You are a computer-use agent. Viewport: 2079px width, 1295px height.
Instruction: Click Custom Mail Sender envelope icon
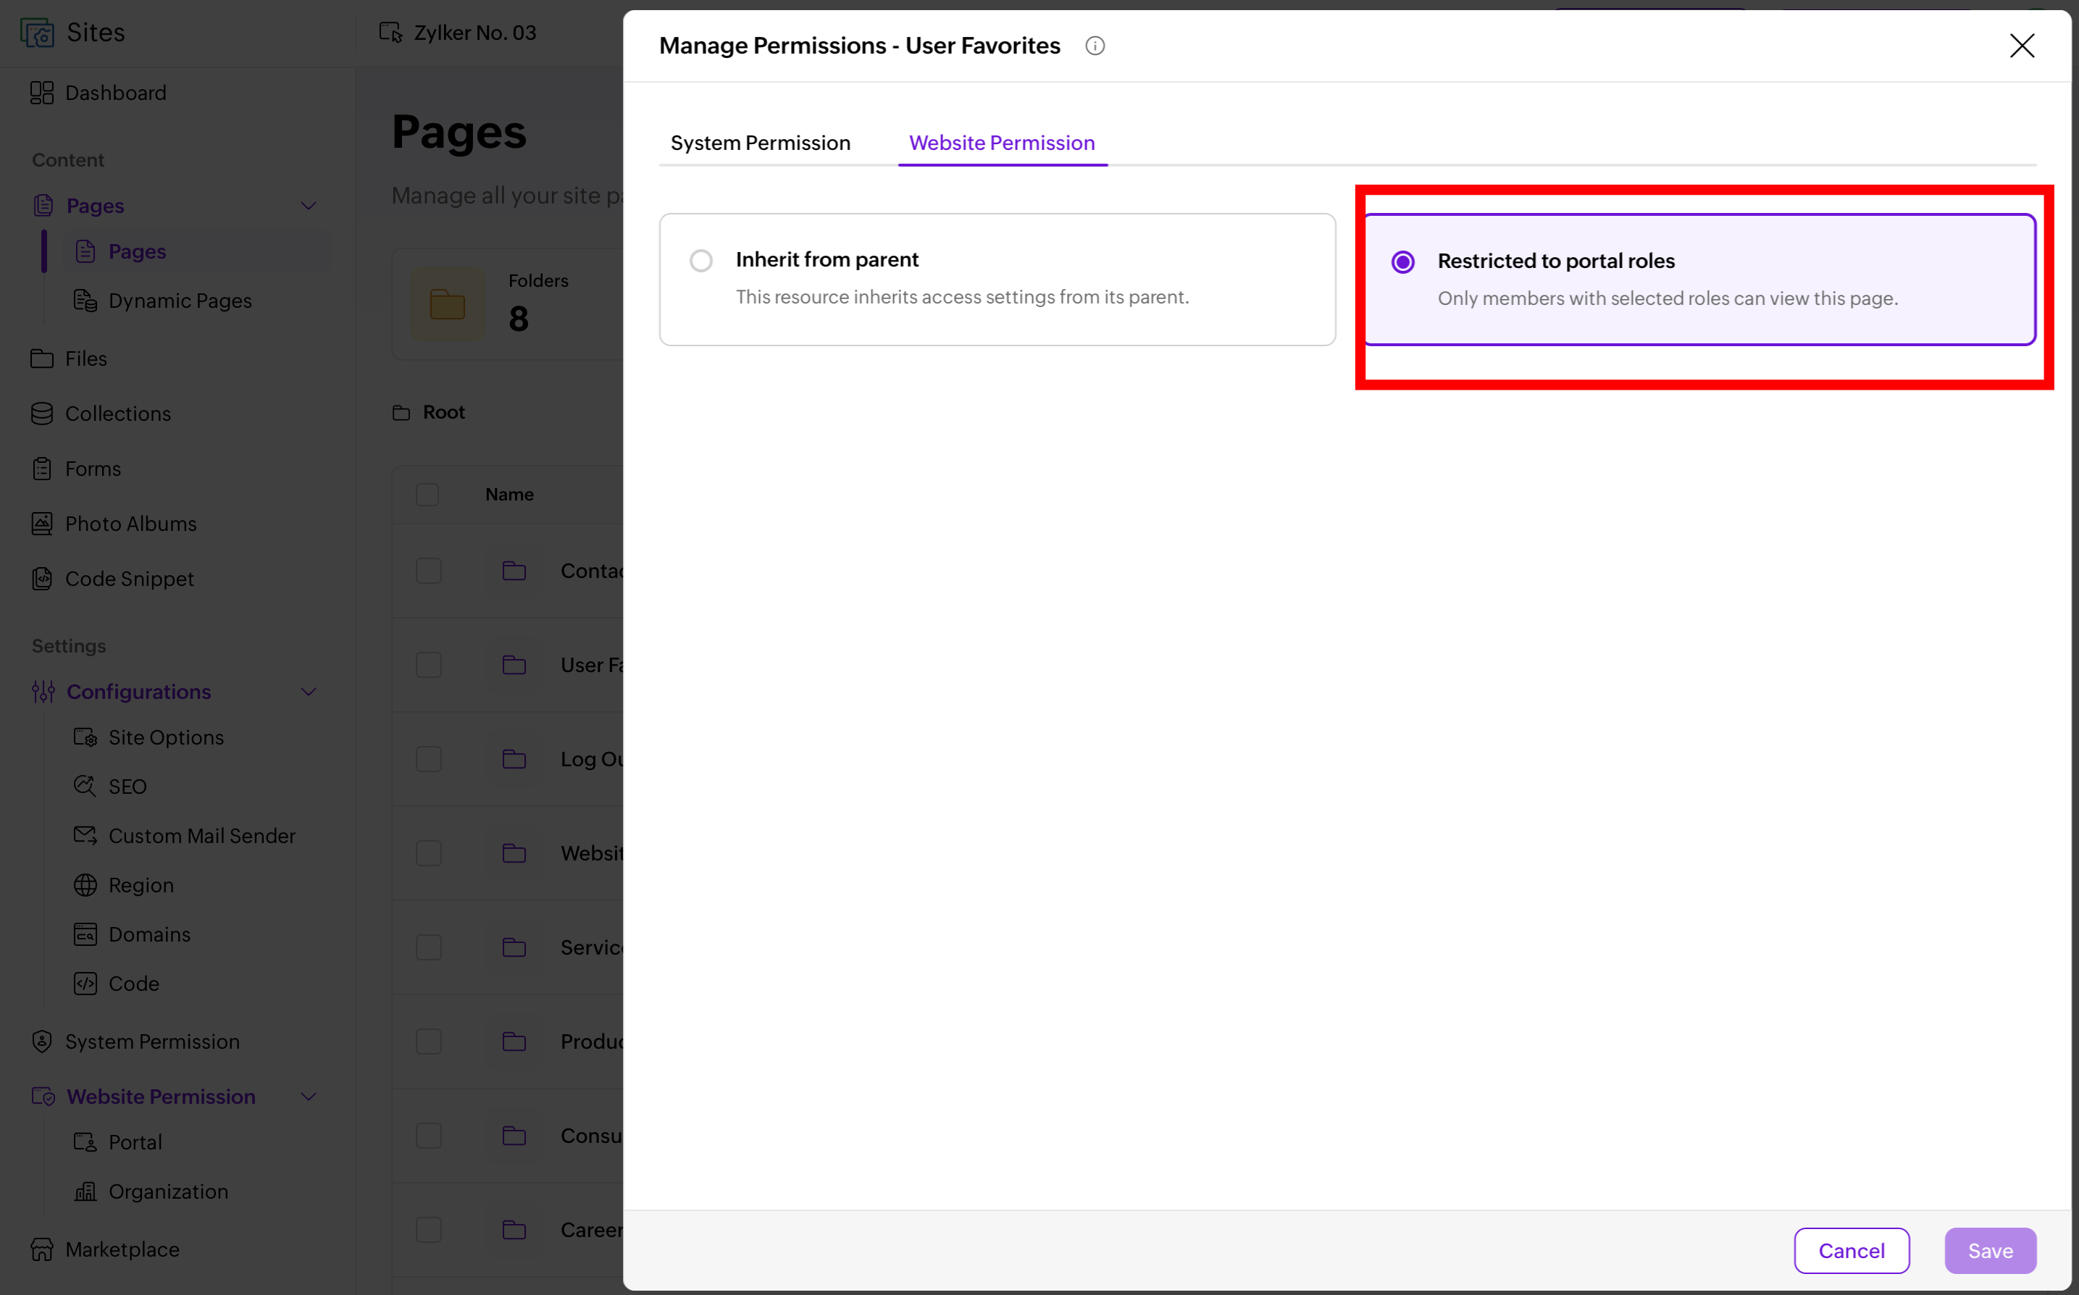tap(85, 835)
